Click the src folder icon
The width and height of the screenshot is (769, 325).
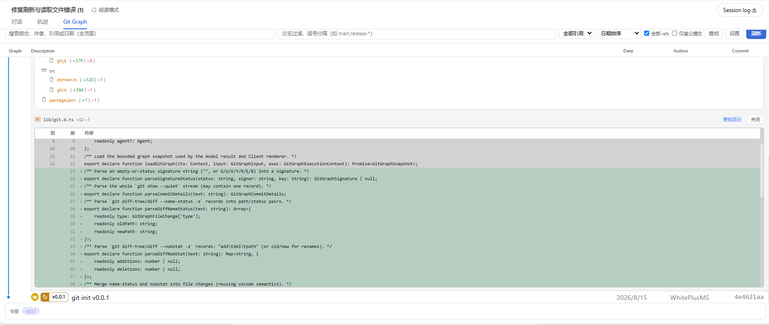click(x=44, y=70)
